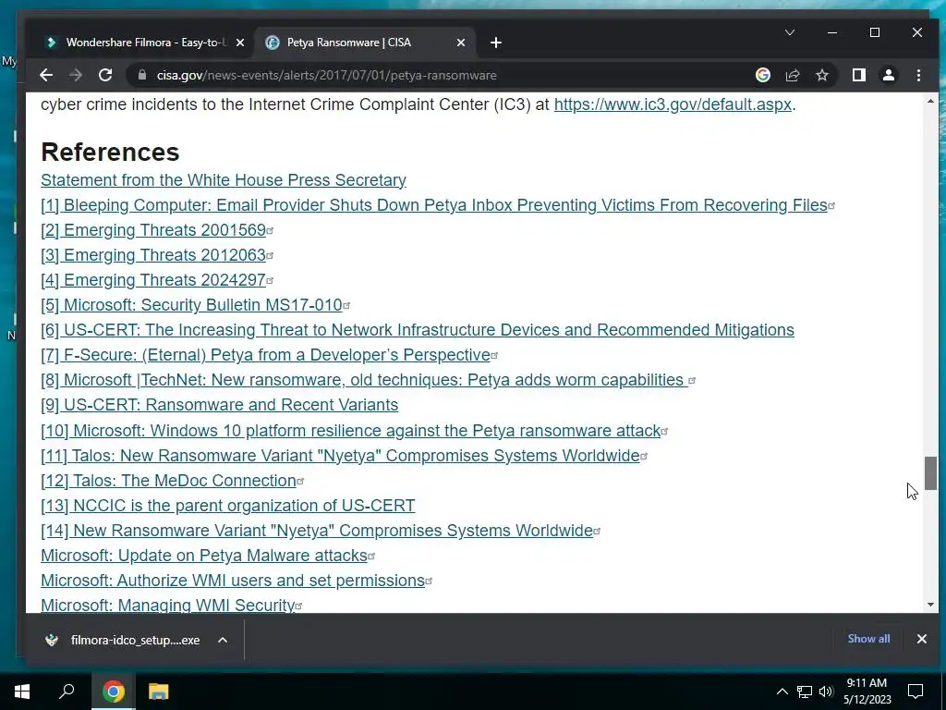Share this page icon
Image resolution: width=946 pixels, height=710 pixels.
tap(792, 75)
